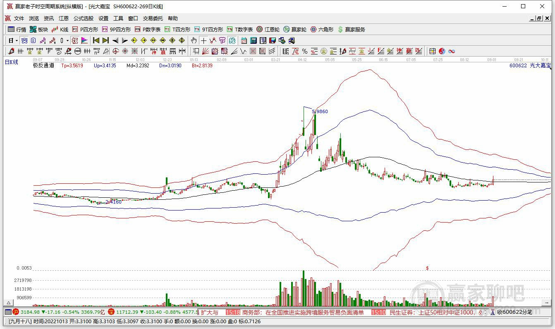Image resolution: width=555 pixels, height=329 pixels.
Task: Click the Shenzhen index 11712.39 readout
Action: click(x=127, y=312)
